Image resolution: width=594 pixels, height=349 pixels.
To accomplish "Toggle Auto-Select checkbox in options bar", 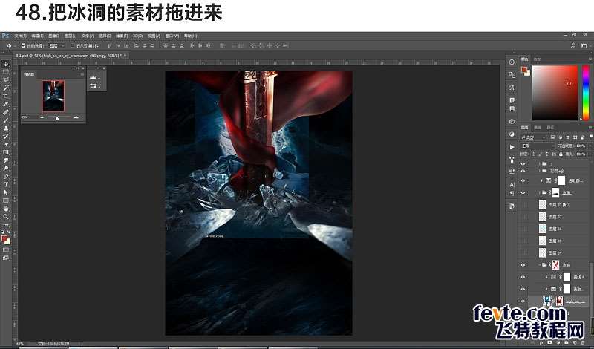I will [x=24, y=45].
